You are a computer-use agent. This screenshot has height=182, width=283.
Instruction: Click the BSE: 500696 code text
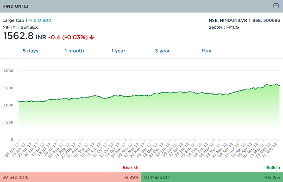[x=266, y=20]
